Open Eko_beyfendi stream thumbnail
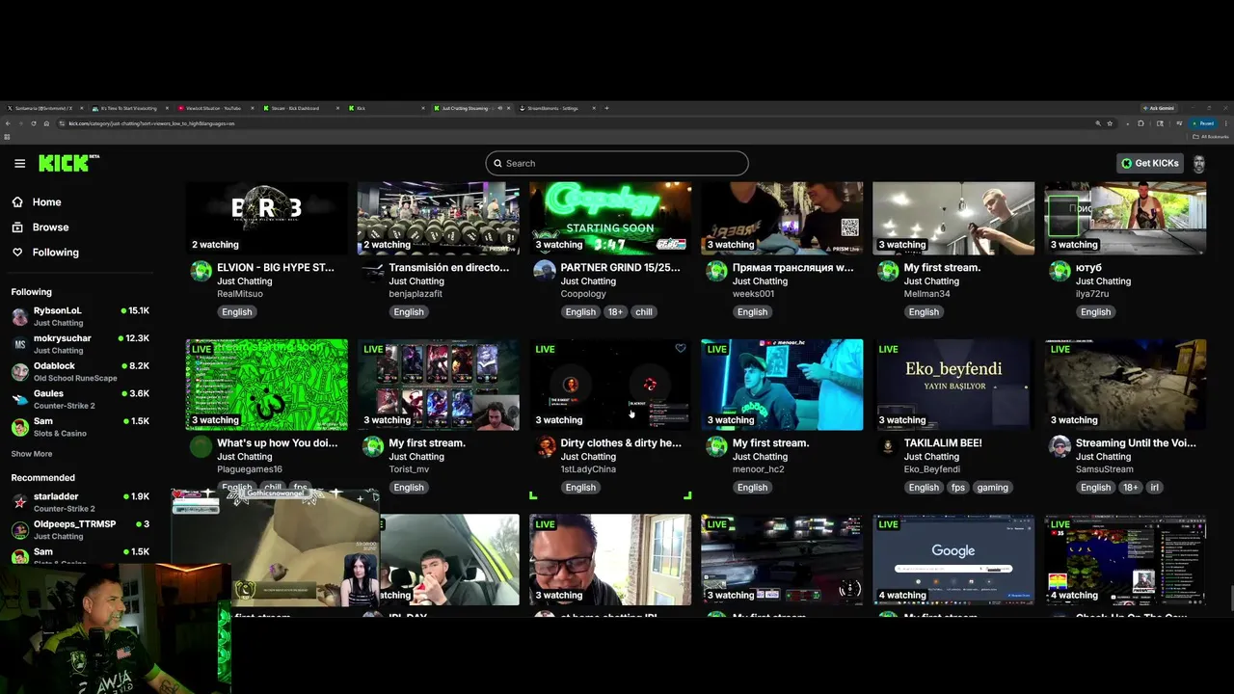Image resolution: width=1234 pixels, height=694 pixels. click(953, 385)
